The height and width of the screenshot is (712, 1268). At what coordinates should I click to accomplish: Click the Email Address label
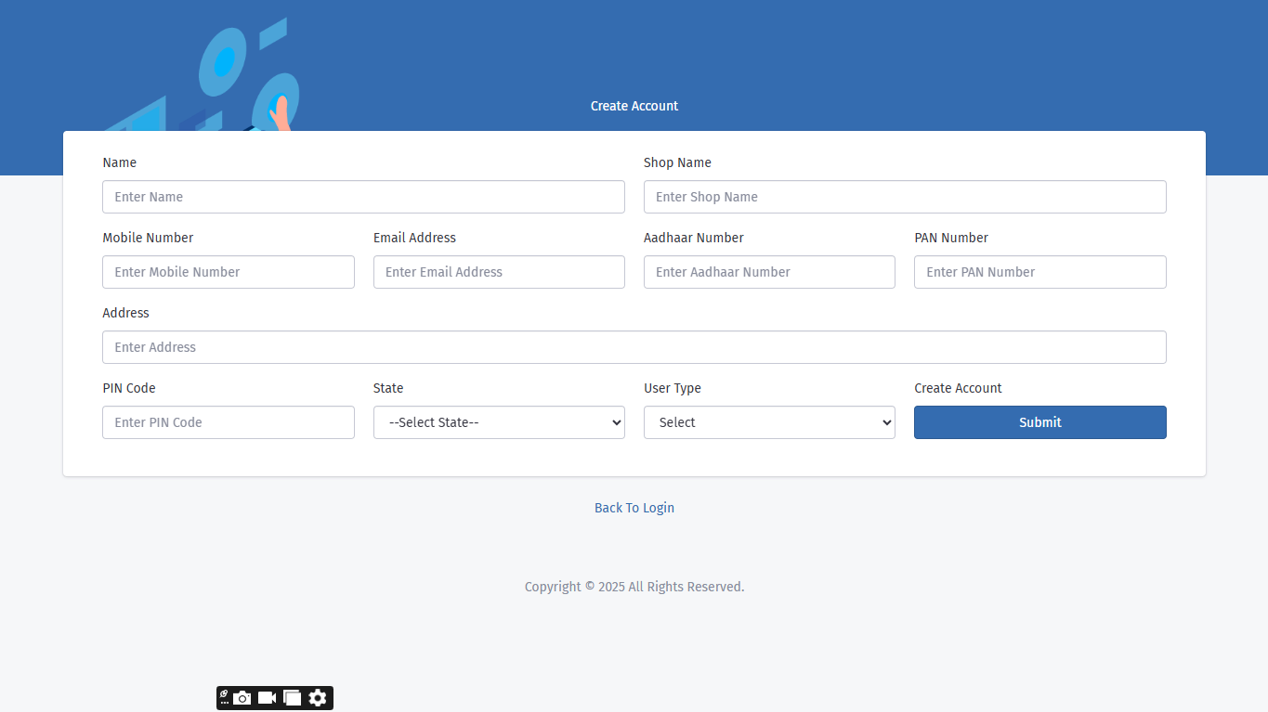point(414,238)
